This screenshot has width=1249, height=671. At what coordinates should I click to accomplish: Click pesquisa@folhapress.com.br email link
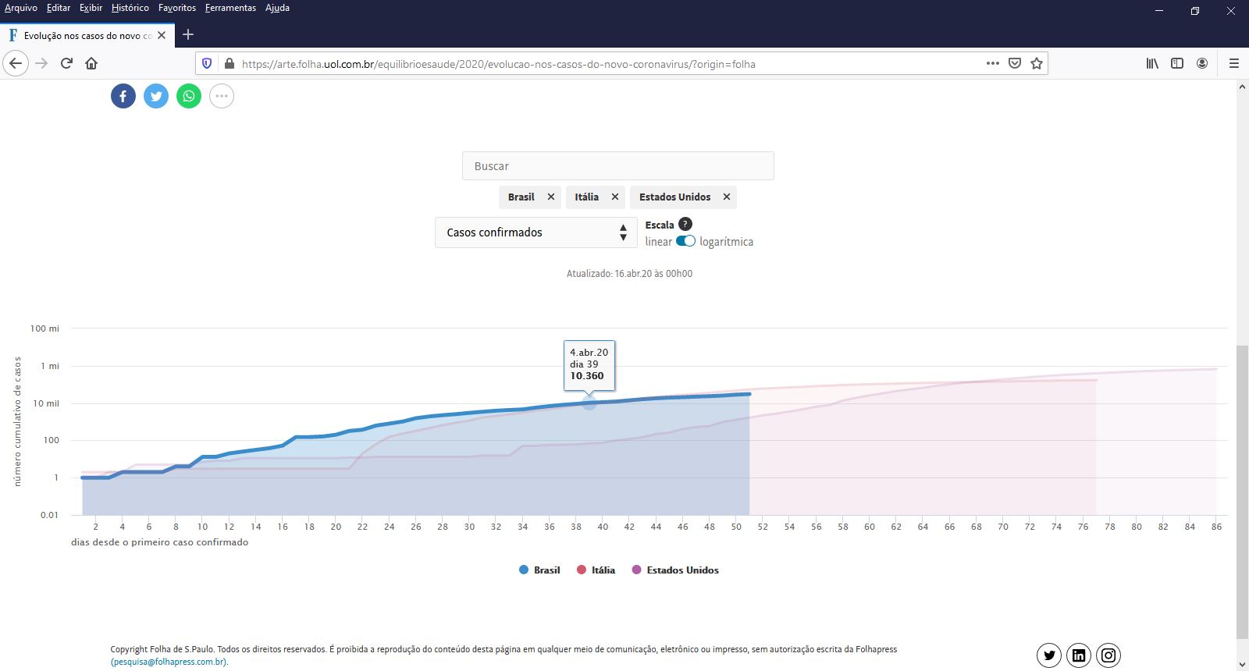tap(169, 662)
